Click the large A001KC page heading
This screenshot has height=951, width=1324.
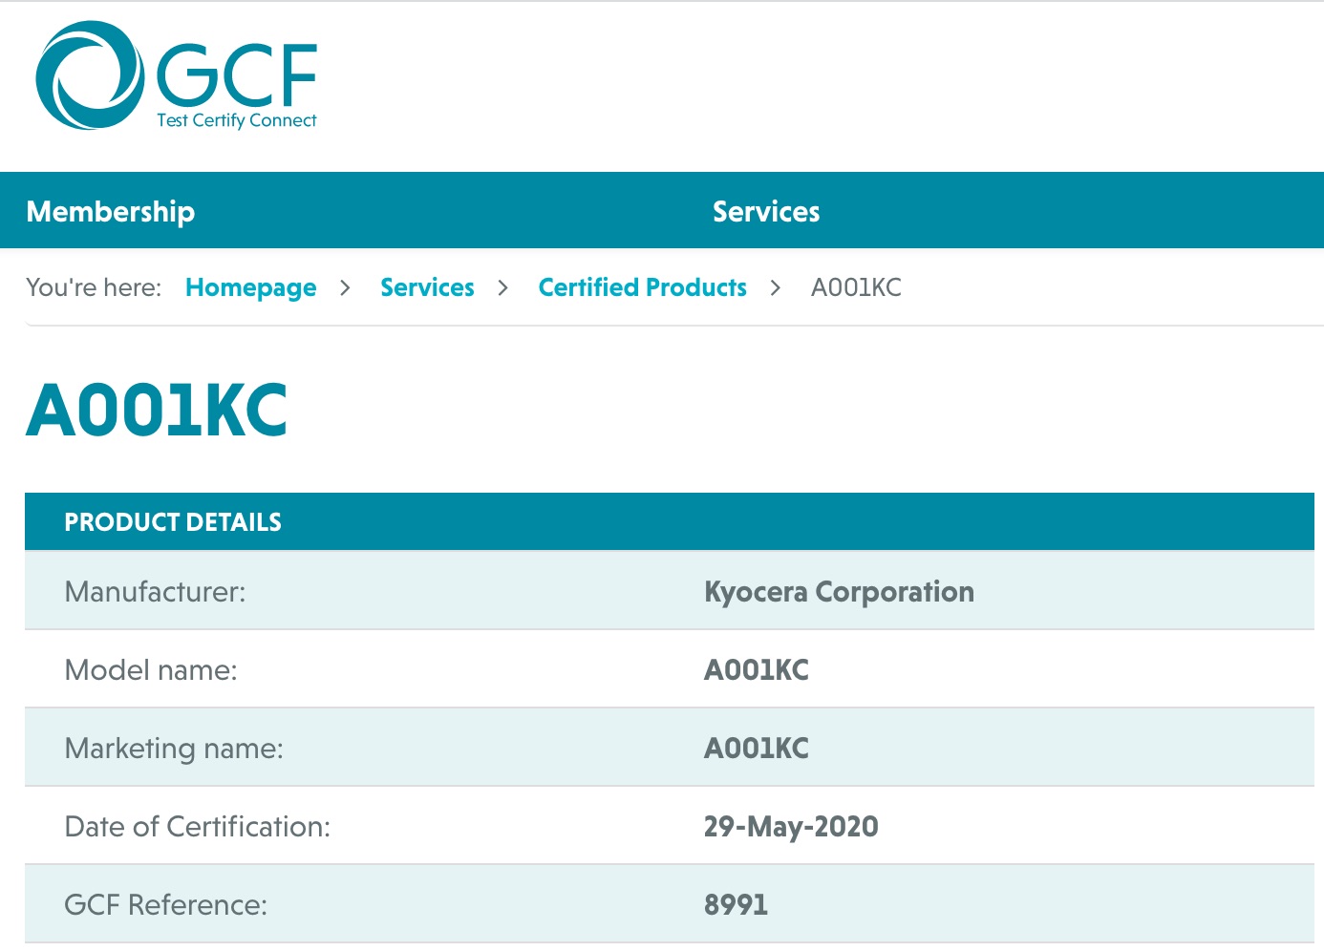(157, 411)
